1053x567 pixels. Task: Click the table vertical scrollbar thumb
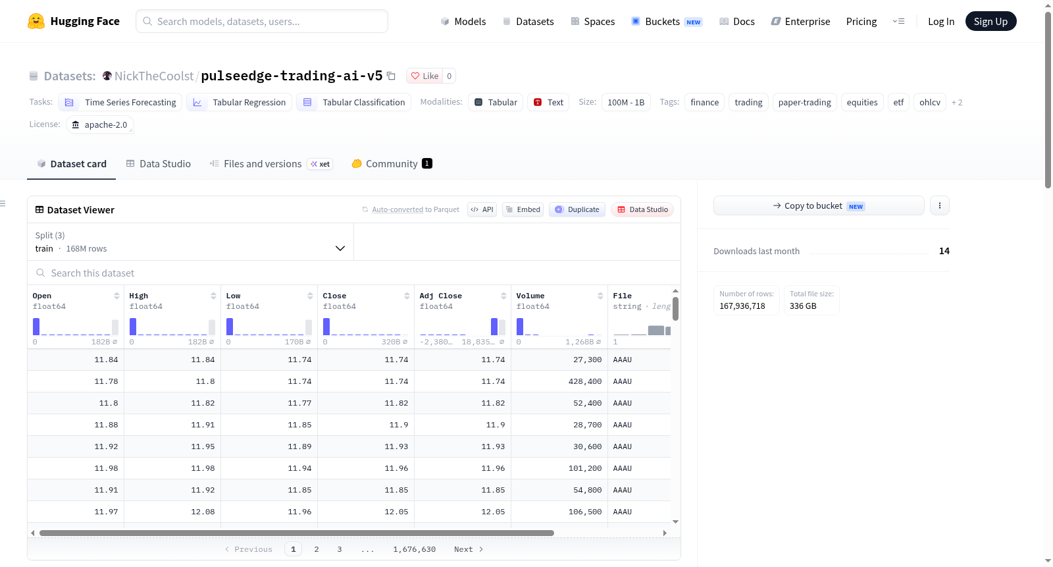pyautogui.click(x=675, y=308)
